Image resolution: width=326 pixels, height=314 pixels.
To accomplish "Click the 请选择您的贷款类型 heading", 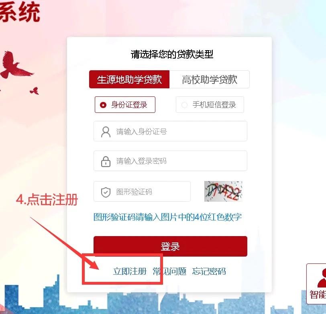I will coord(172,55).
